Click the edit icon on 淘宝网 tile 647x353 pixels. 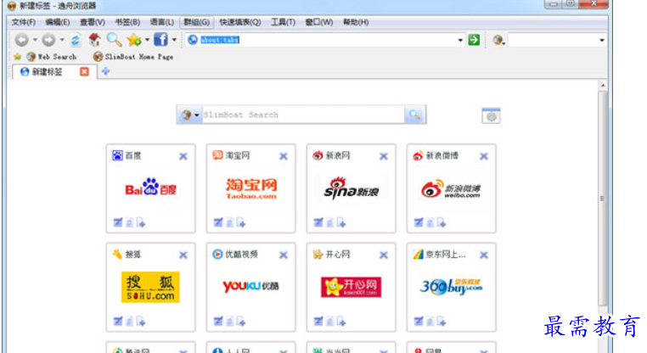217,223
